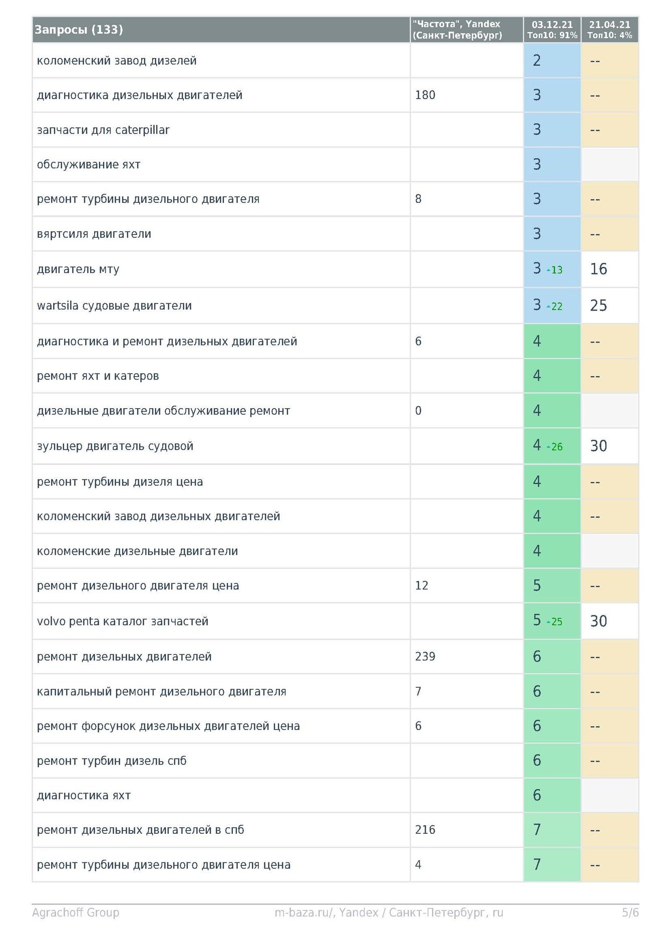Screen dimensions: 671x949
Task: Click frequency 216 for "ремонт дизельных двигателей в спб"
Action: pyautogui.click(x=425, y=830)
